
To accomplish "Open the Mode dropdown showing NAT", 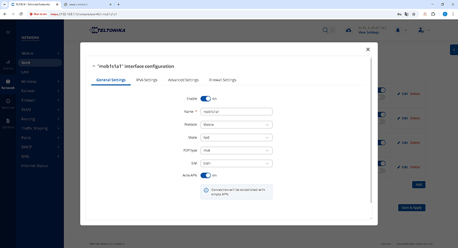I will coord(236,137).
